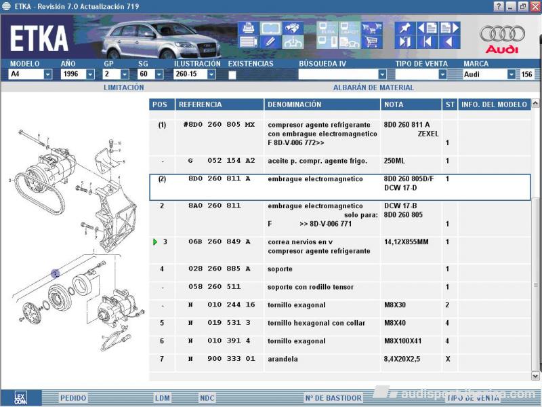The width and height of the screenshot is (542, 407).
Task: Select the 058 260 511 soporte con rodillo row
Action: point(340,291)
